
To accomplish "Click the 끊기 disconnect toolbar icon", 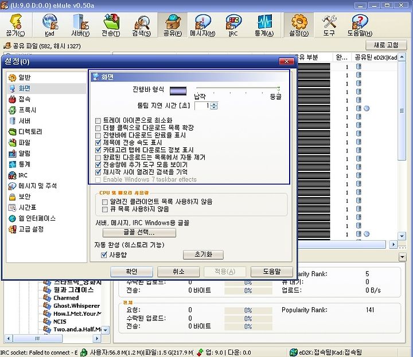I will coord(16,25).
